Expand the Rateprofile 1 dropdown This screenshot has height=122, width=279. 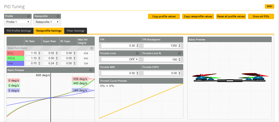(x=47, y=22)
